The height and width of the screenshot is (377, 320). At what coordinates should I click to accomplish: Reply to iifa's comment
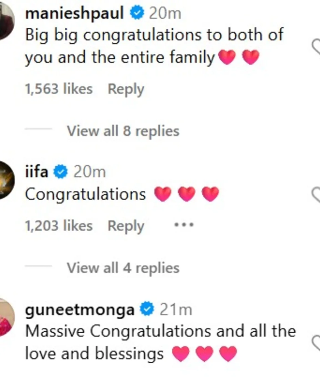(126, 226)
